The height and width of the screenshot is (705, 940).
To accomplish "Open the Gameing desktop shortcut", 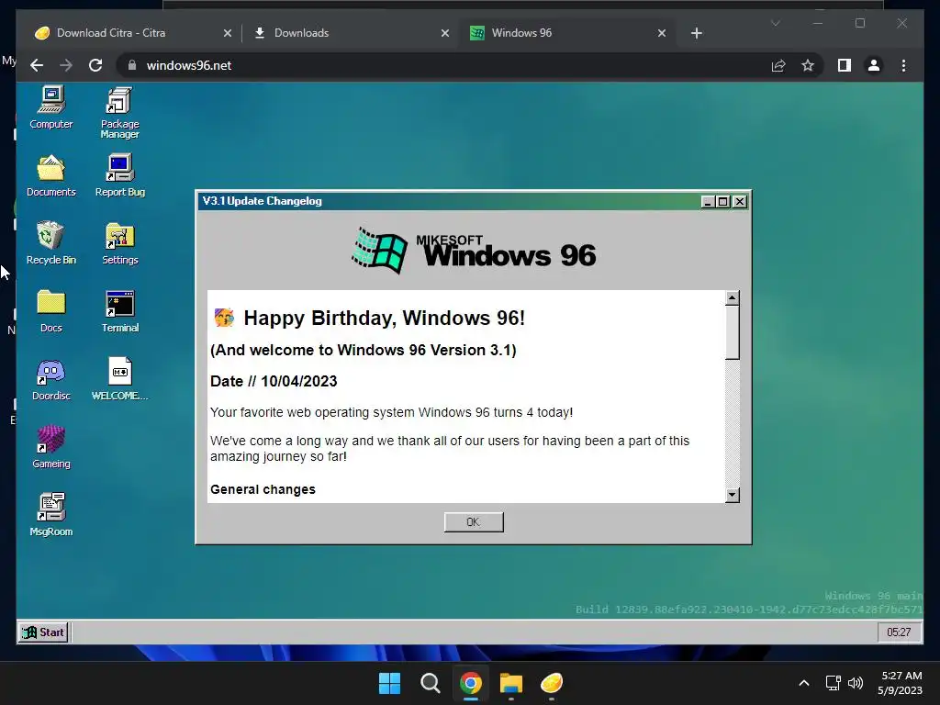I will point(51,447).
